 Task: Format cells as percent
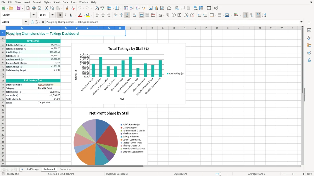point(168,15)
